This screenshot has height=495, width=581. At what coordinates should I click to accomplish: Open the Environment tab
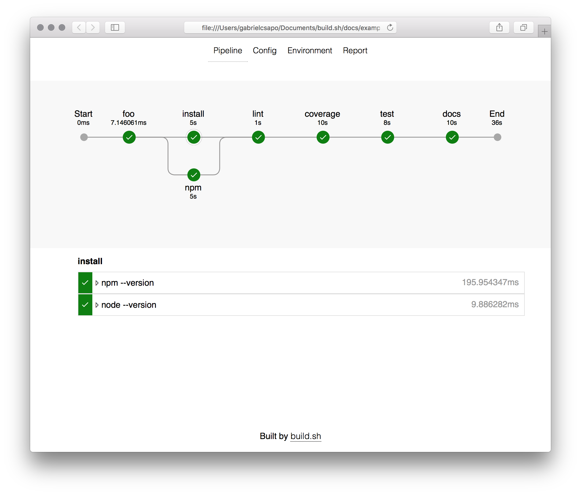coord(310,51)
